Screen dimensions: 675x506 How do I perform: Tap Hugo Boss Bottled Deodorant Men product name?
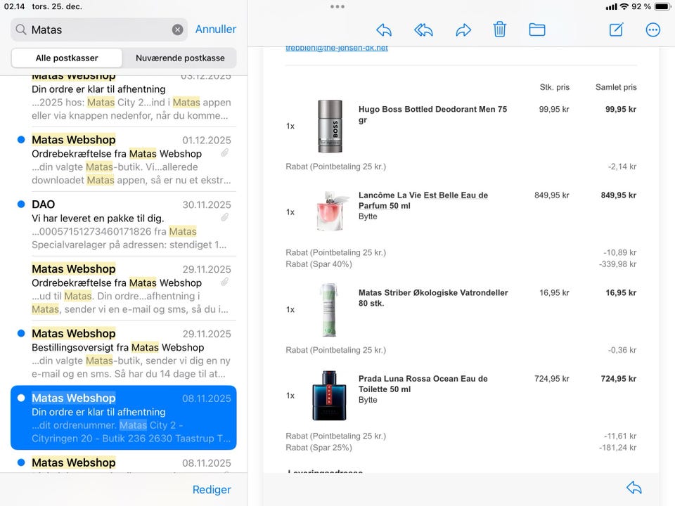(x=432, y=115)
